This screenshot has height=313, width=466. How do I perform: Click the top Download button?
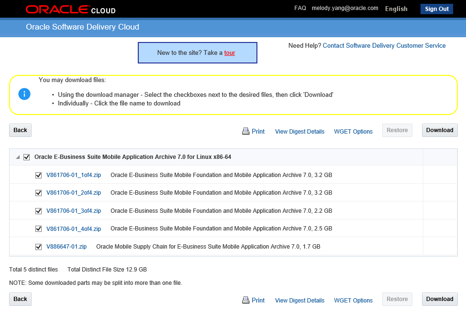[x=440, y=130]
